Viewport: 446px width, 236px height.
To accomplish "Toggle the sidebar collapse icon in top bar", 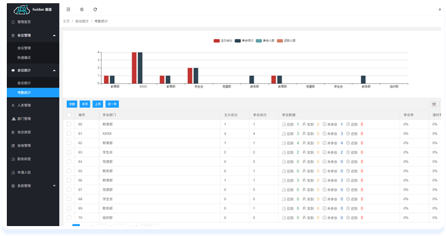I will (x=68, y=9).
